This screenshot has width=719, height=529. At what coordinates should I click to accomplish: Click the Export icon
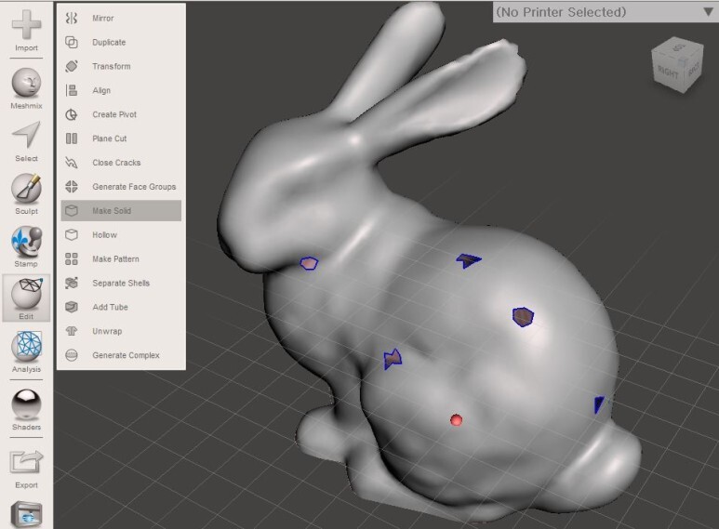click(x=26, y=462)
